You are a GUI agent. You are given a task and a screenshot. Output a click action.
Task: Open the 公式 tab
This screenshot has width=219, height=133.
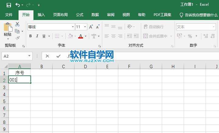(80, 15)
